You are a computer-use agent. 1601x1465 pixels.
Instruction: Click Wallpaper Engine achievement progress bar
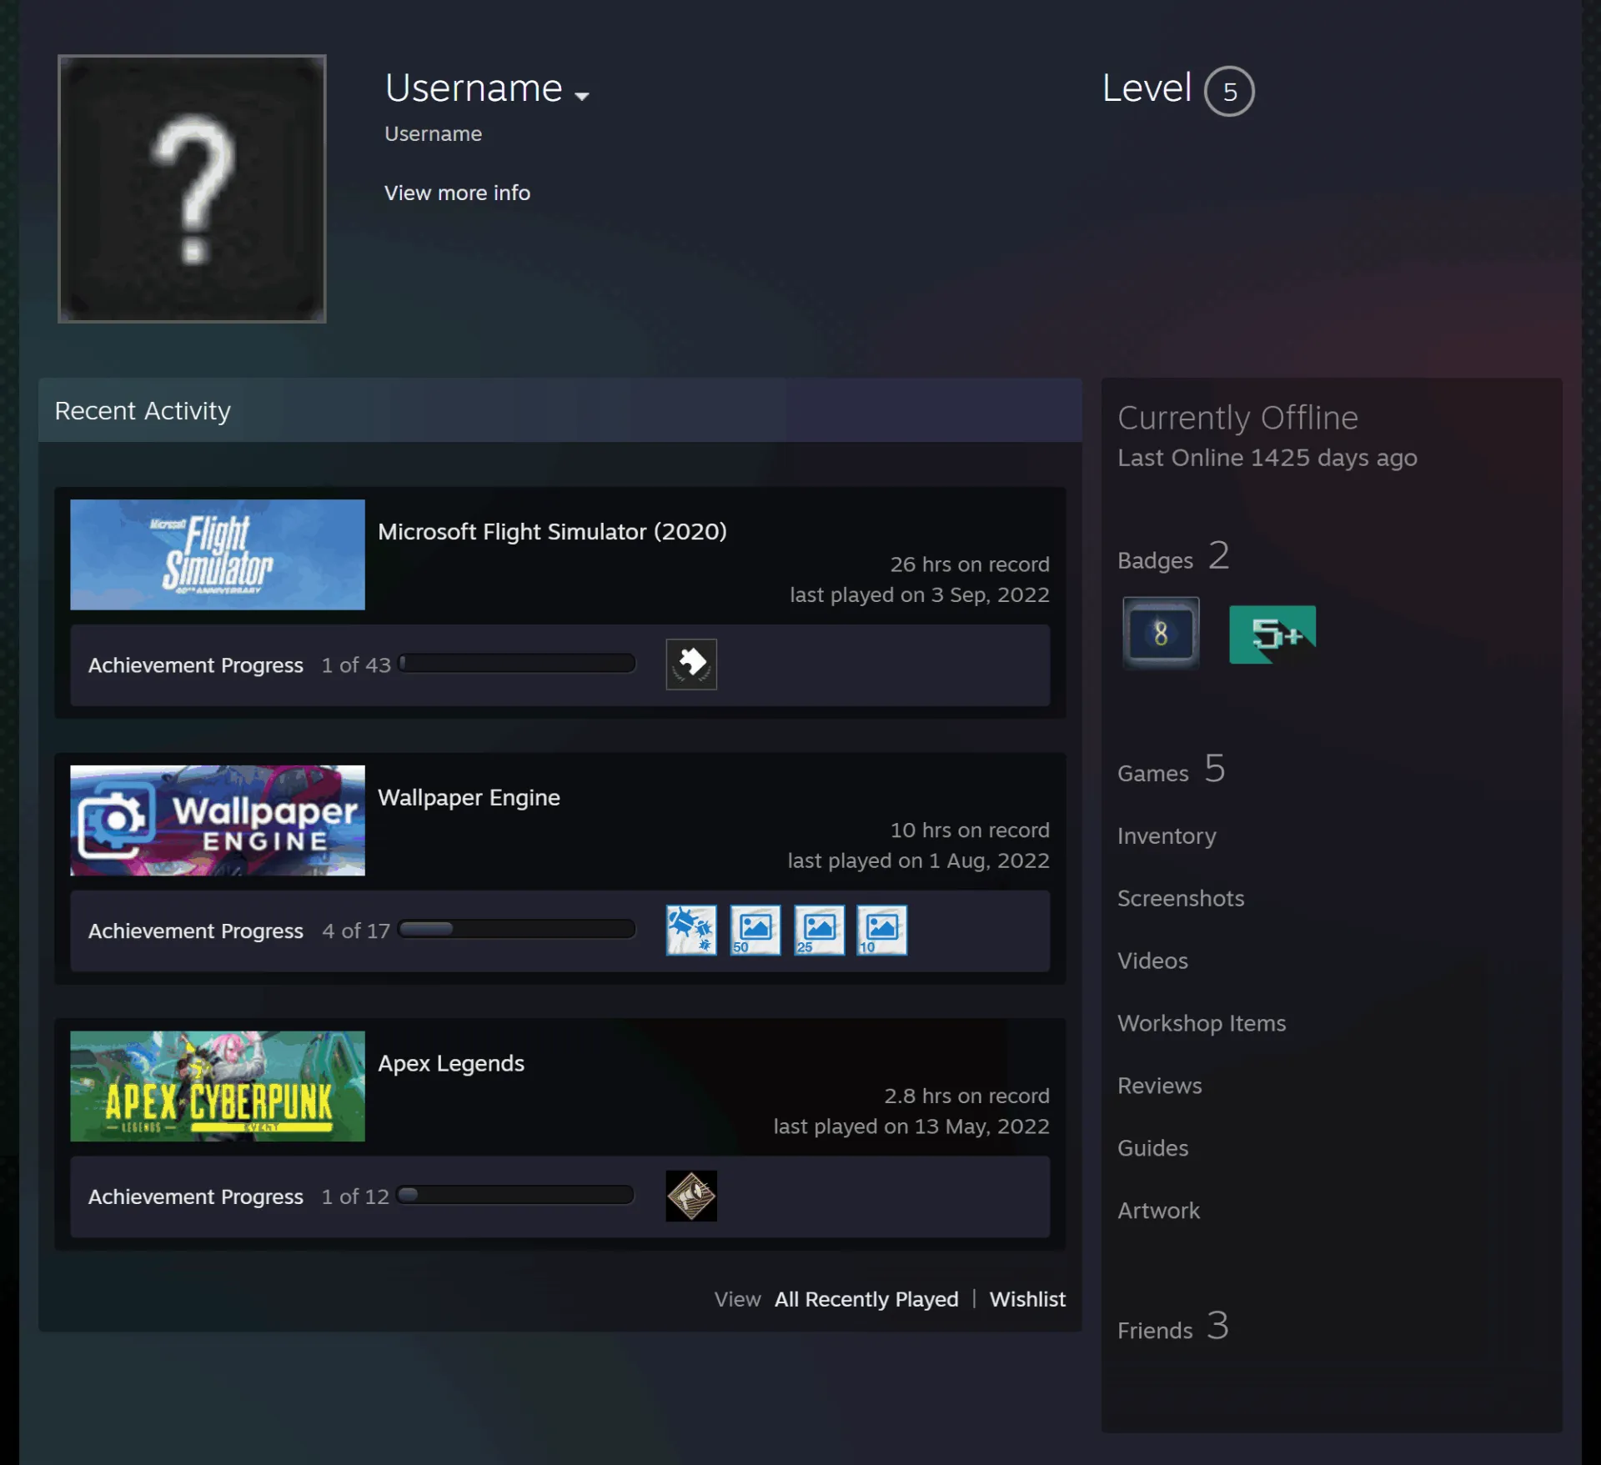click(x=517, y=929)
